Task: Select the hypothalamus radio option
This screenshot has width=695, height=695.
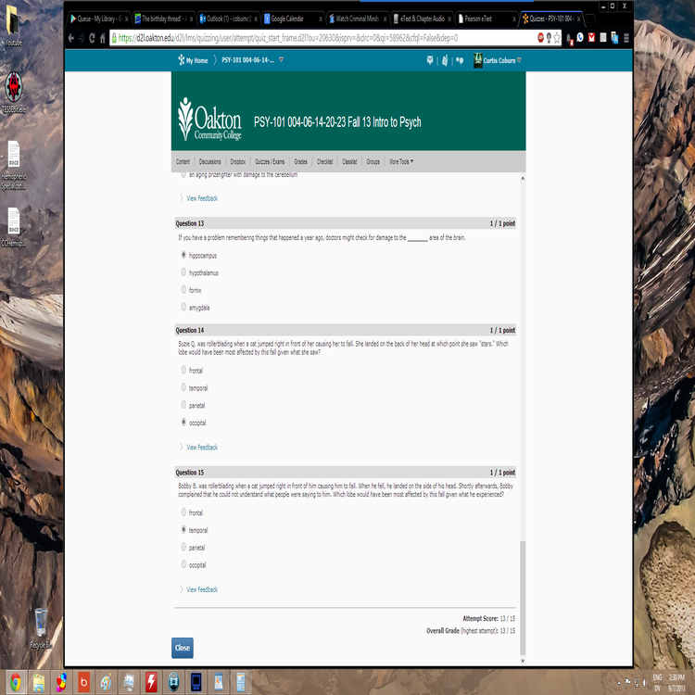Action: [183, 272]
